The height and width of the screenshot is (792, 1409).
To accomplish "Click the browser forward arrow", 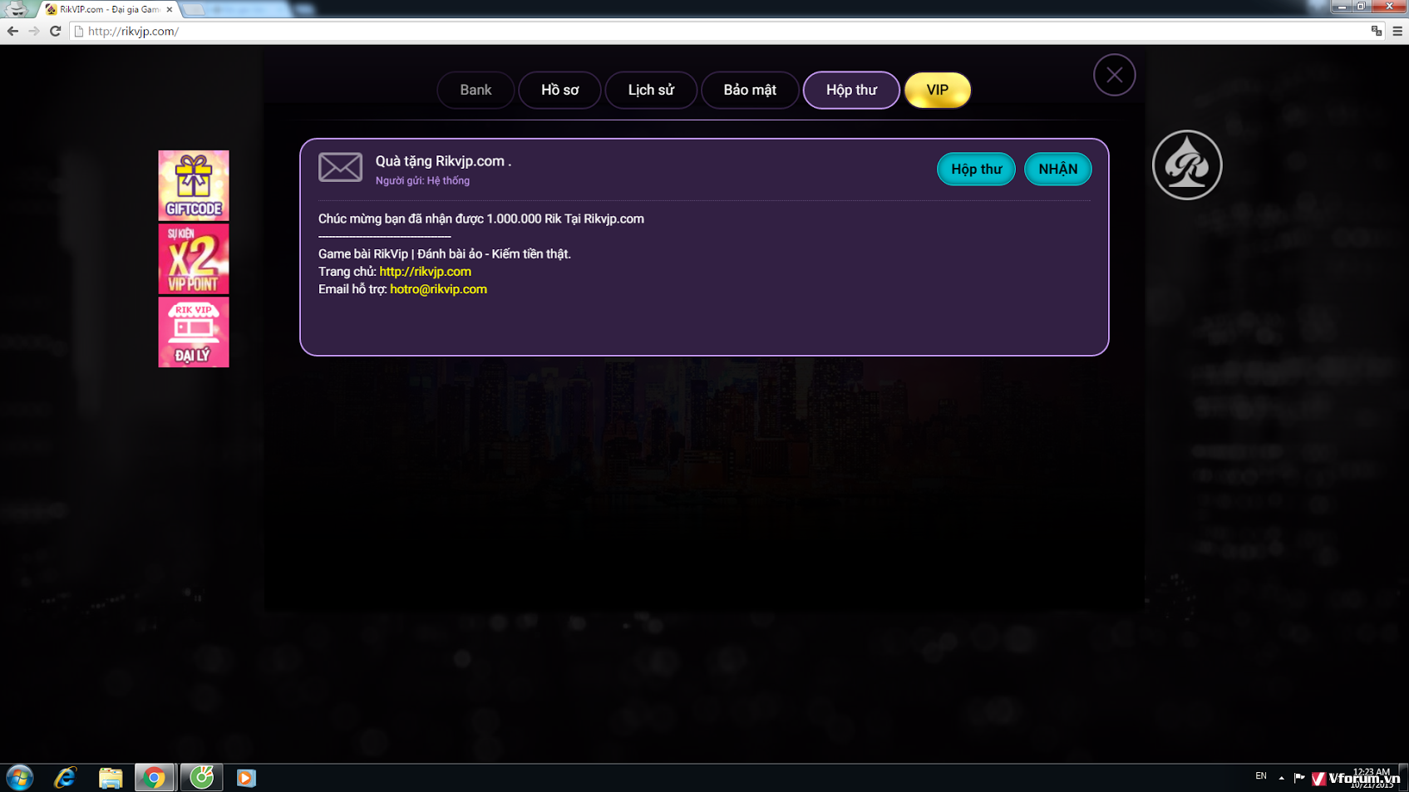I will (34, 31).
